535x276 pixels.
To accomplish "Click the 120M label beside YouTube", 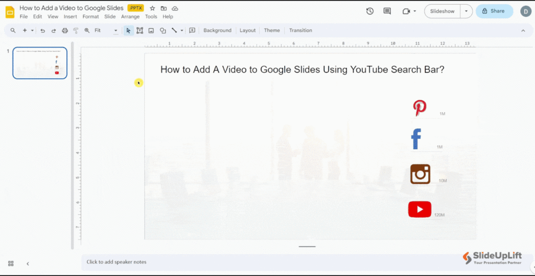I will [x=439, y=215].
